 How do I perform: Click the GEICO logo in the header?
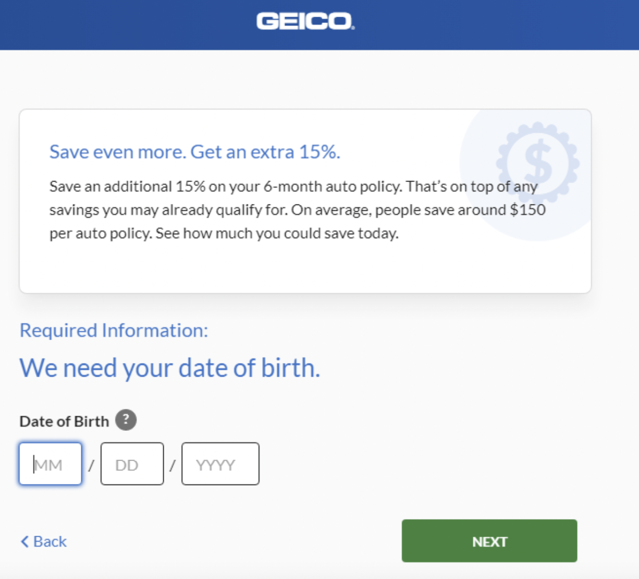(305, 21)
